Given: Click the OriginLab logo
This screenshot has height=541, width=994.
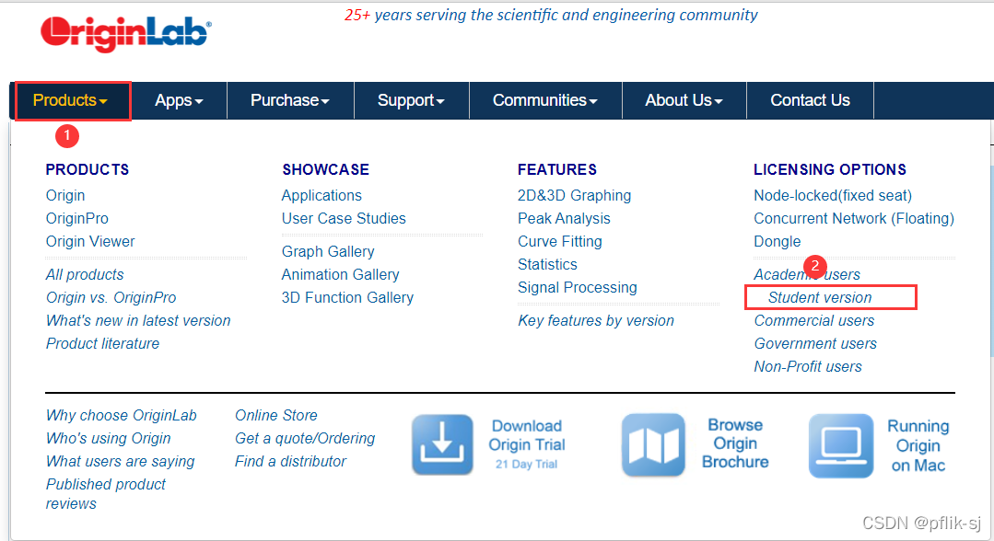Looking at the screenshot, I should click(125, 32).
